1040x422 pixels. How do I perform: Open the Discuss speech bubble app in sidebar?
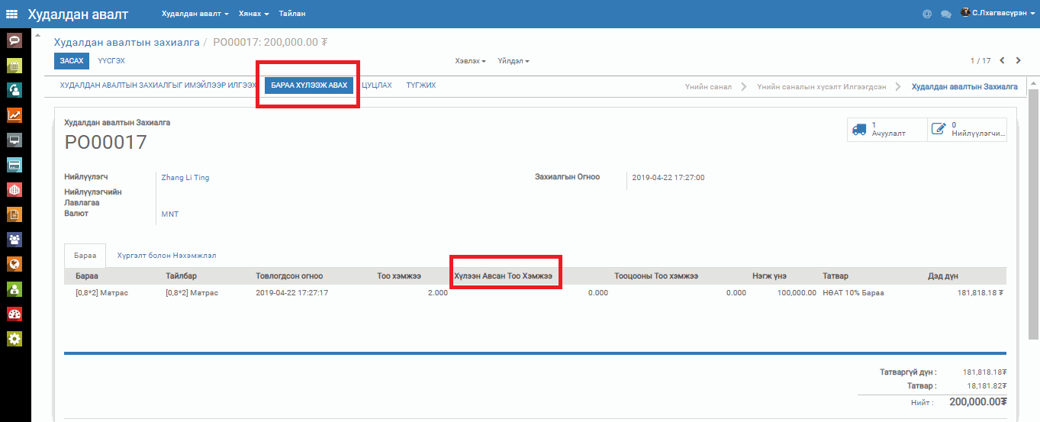pos(14,40)
